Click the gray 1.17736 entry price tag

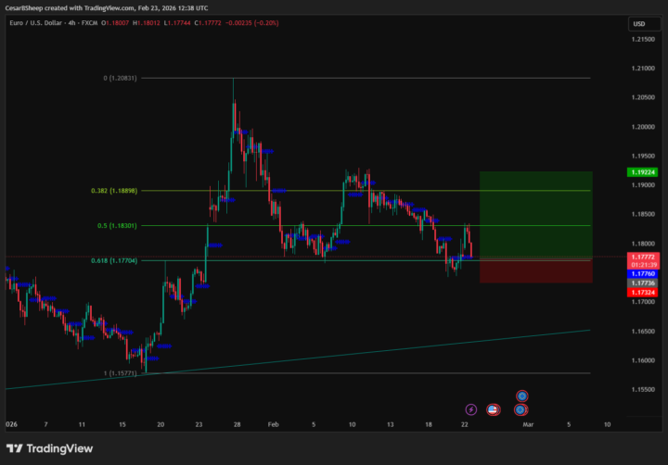tap(643, 283)
